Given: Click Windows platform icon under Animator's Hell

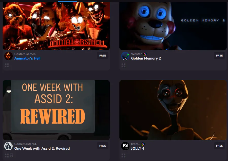Looking at the screenshot, I should tap(7, 65).
